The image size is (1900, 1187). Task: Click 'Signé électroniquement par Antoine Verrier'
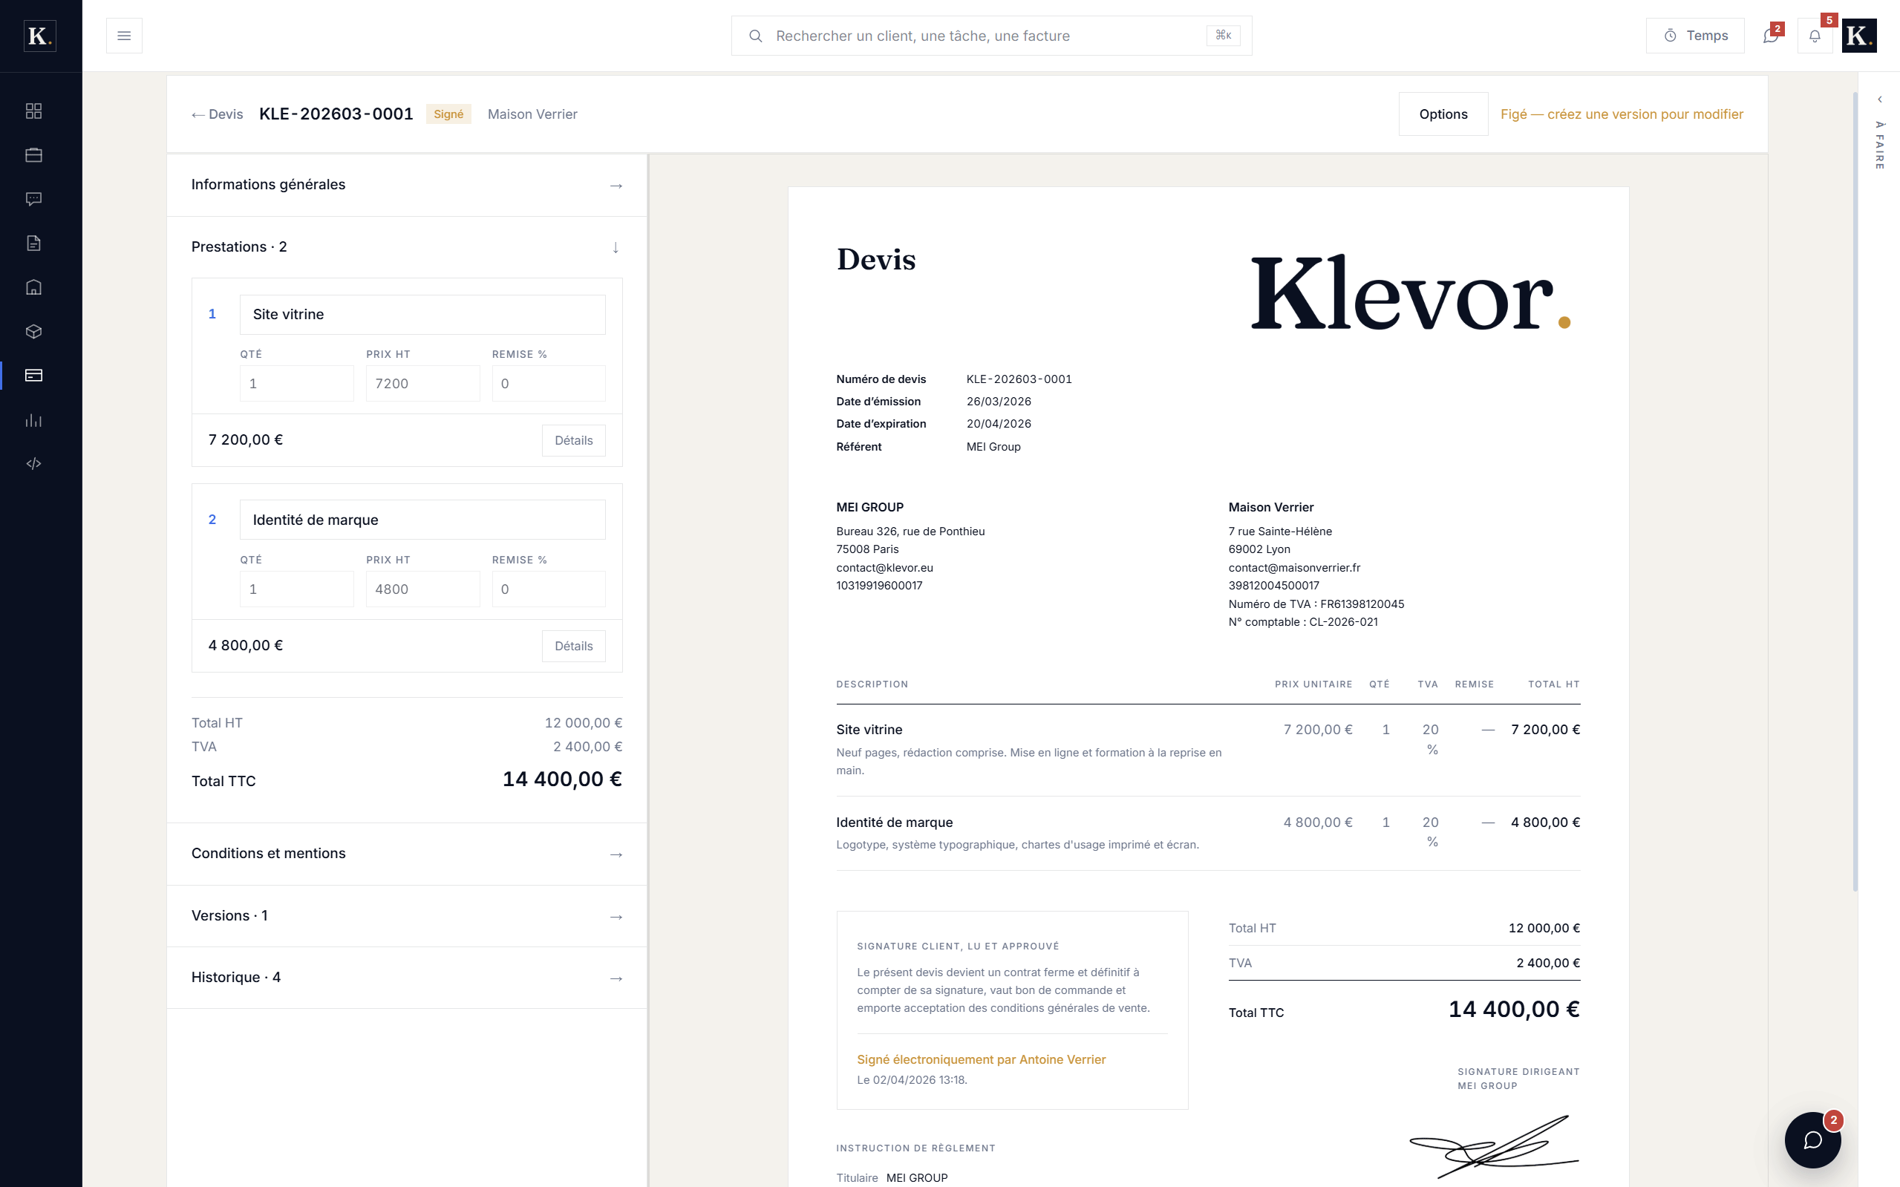pos(982,1060)
